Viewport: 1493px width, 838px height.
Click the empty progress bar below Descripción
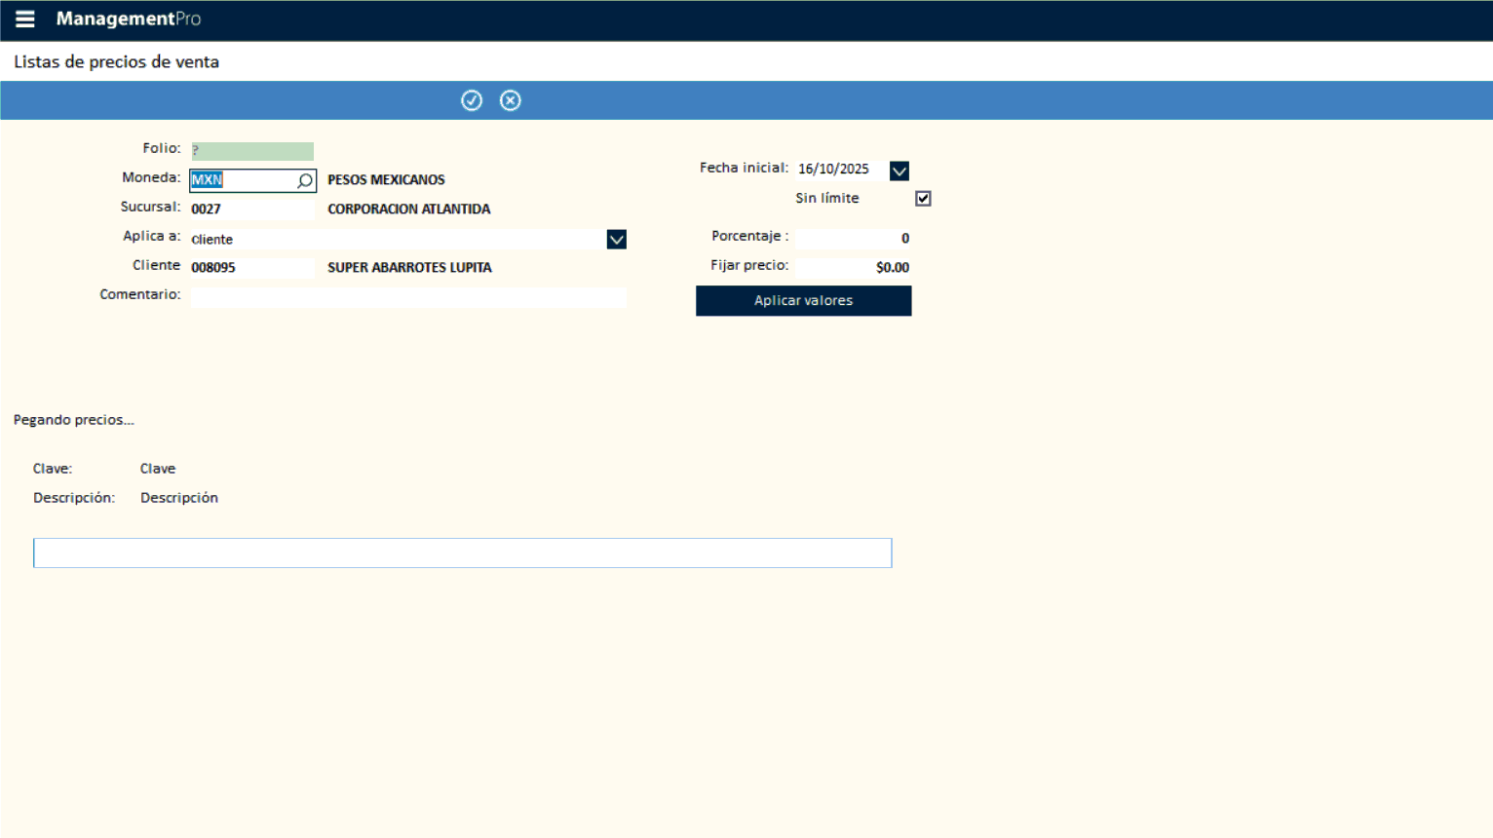coord(463,552)
